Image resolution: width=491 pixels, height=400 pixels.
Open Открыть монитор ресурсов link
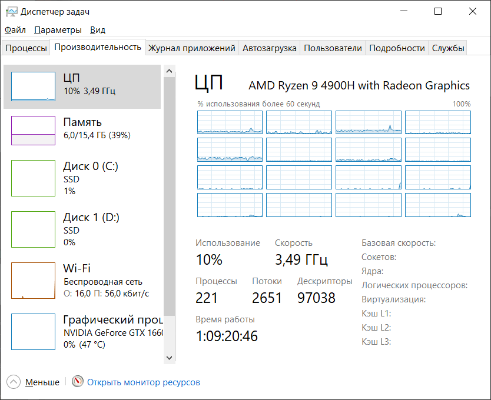(x=144, y=382)
